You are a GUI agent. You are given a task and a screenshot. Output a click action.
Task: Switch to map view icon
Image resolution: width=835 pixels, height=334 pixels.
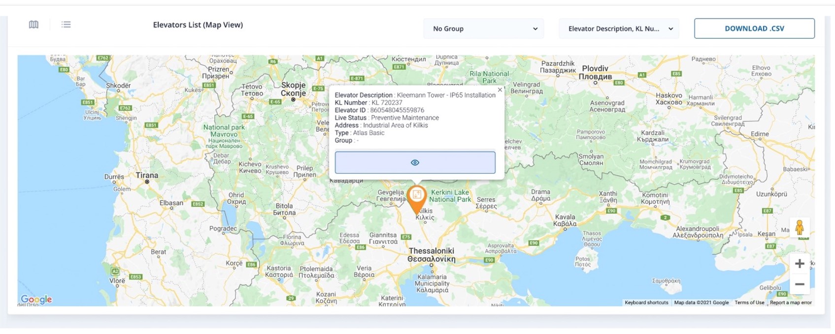tap(33, 25)
